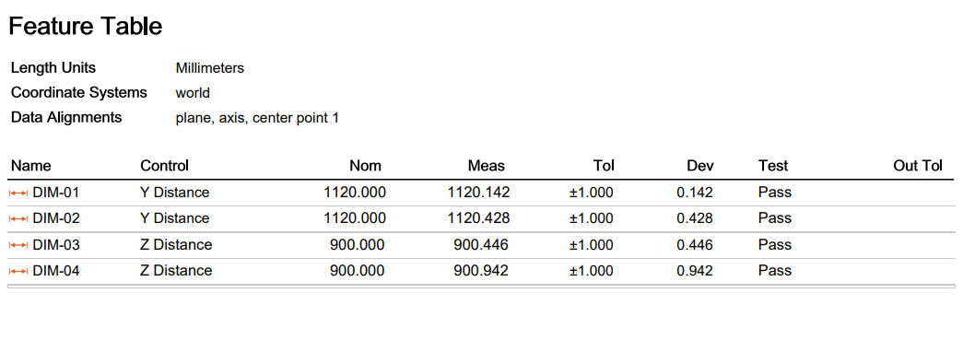Click the distance icon beside DIM-01
Viewport: 963px width, 352px height.
18,193
